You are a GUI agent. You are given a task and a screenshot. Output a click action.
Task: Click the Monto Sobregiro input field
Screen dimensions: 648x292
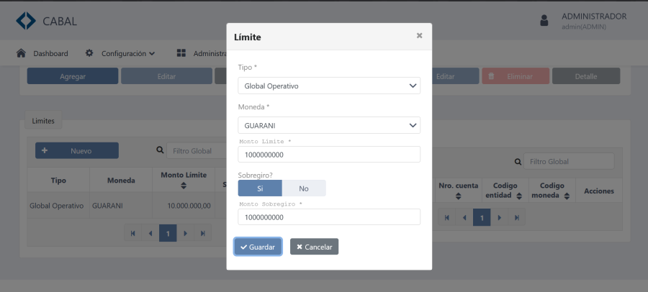[x=329, y=216]
